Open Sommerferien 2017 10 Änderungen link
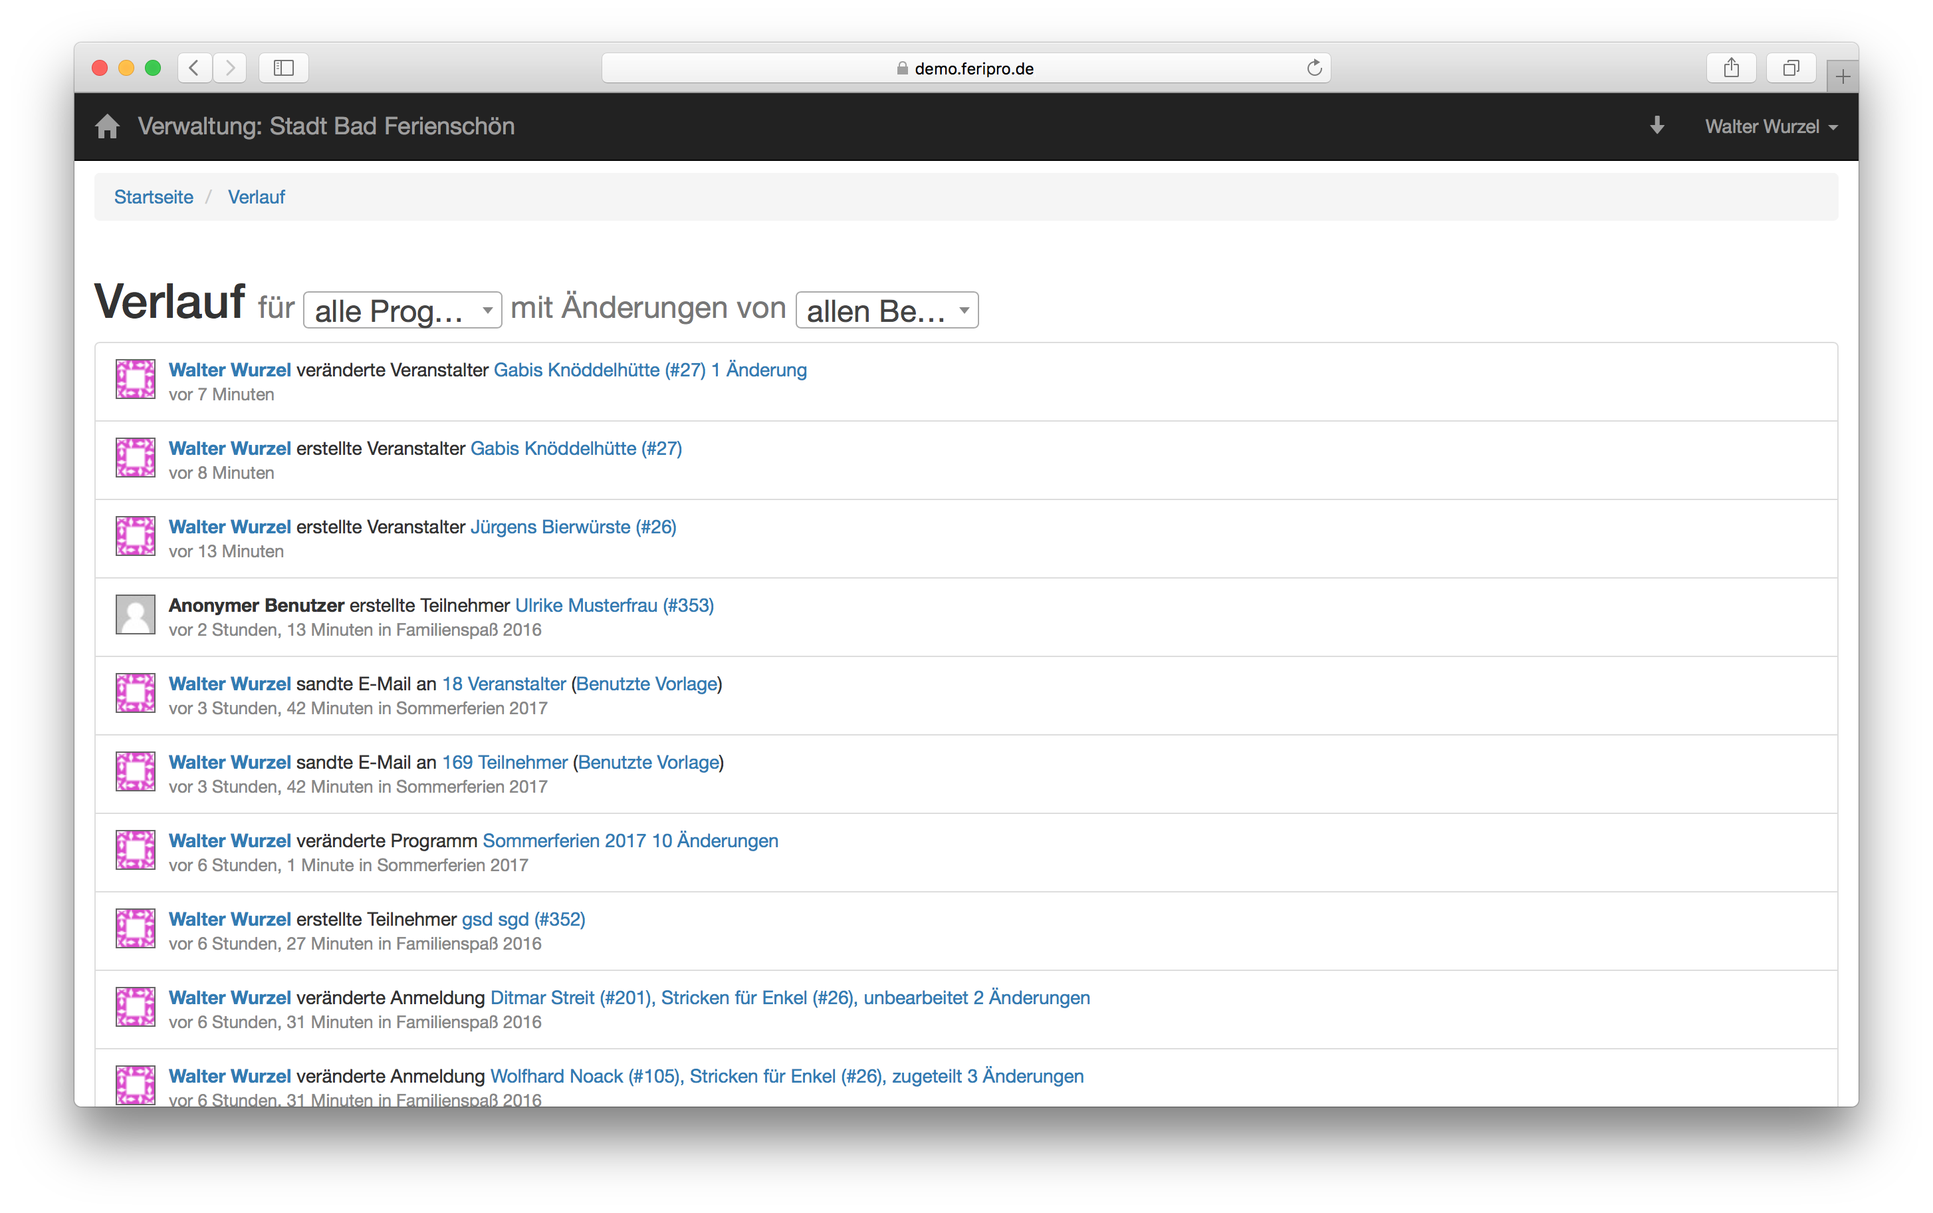The width and height of the screenshot is (1933, 1213). point(630,841)
